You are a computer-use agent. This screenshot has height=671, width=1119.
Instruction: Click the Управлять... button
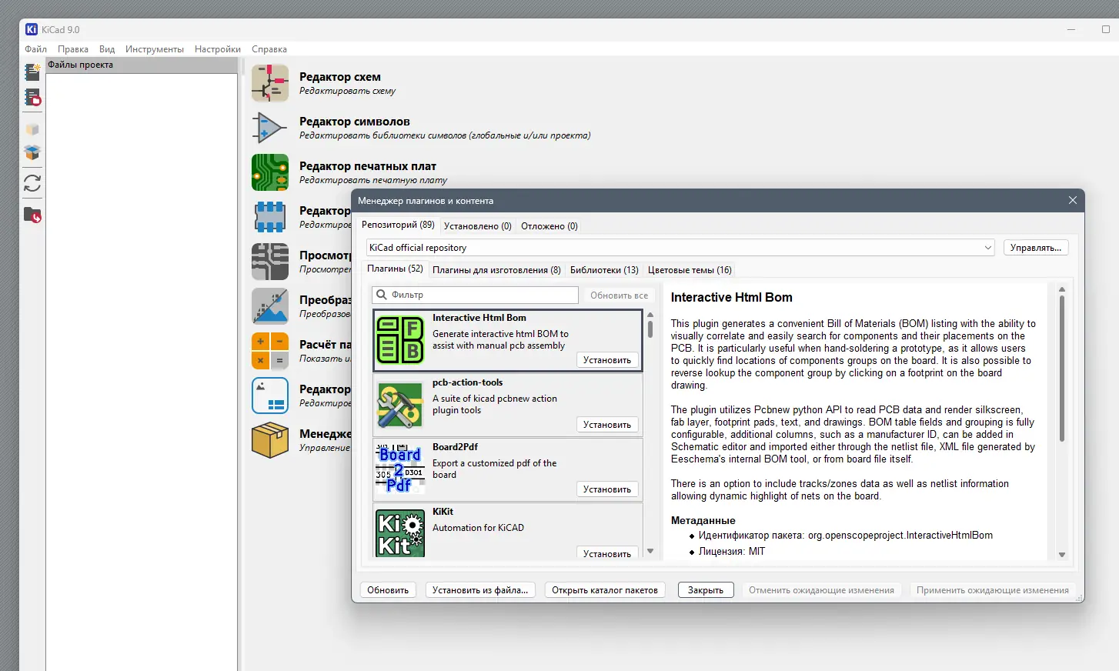tap(1036, 248)
